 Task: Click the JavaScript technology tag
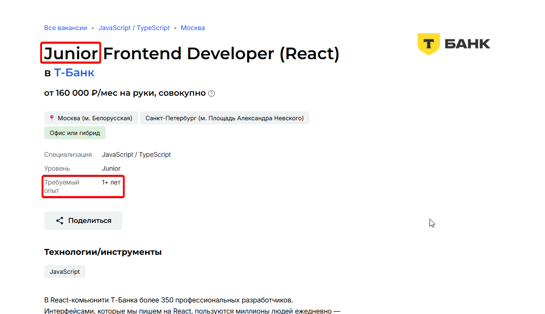pos(65,271)
